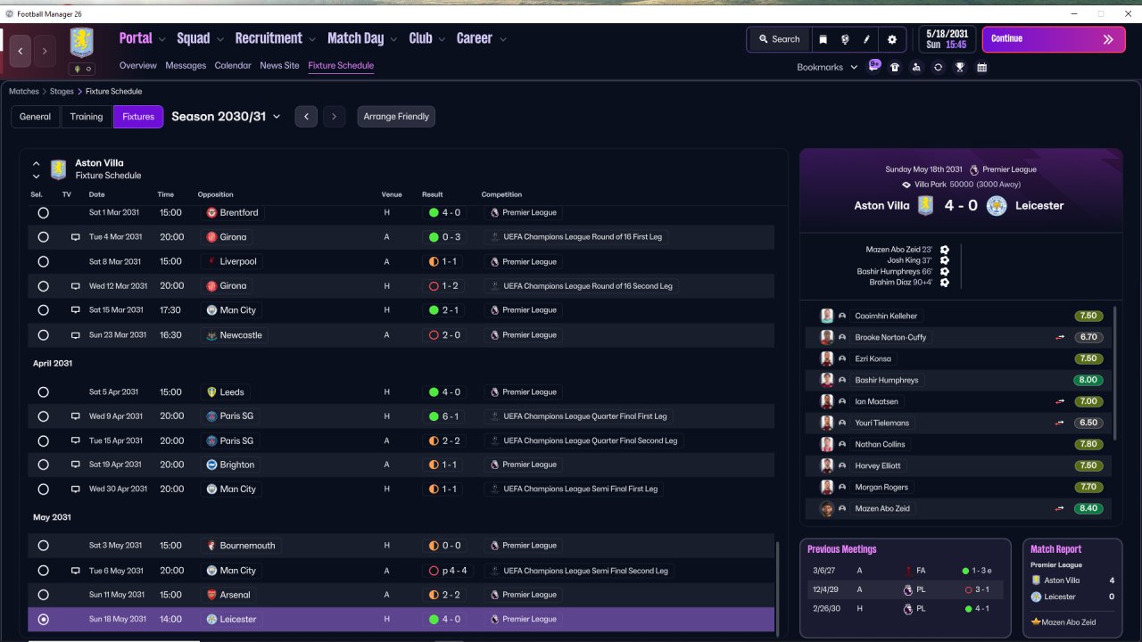Click the scouting person-search shortcut icon
1142x642 pixels.
[x=916, y=67]
